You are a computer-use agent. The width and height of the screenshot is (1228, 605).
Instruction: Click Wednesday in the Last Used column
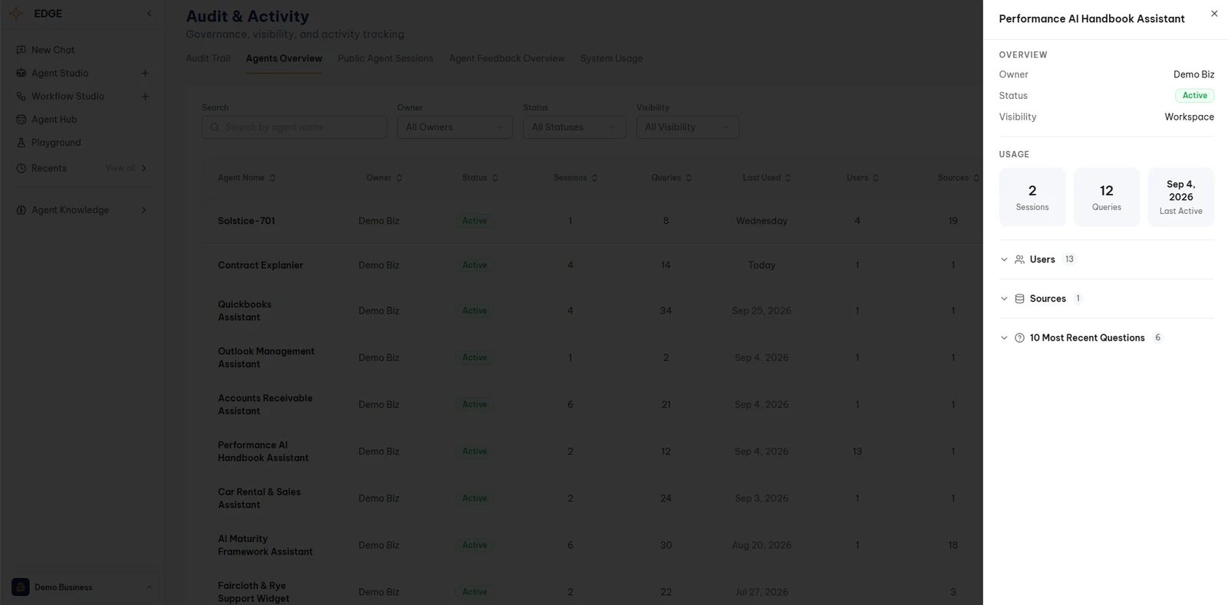(x=761, y=221)
